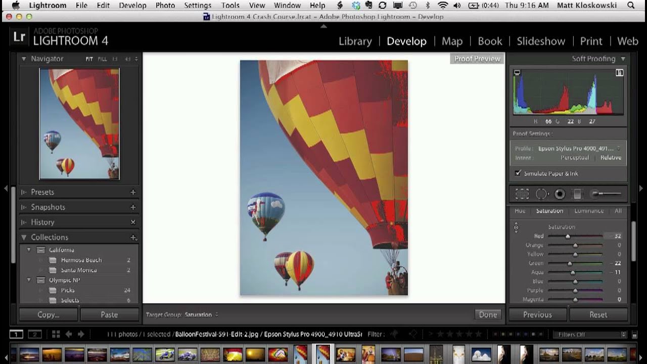647x364 pixels.
Task: Open the volume control in menu bar
Action: tap(457, 6)
